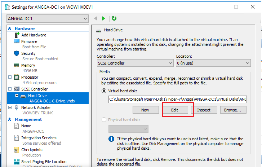Click the virtual hard disk path field
The height and width of the screenshot is (167, 262).
tap(177, 99)
